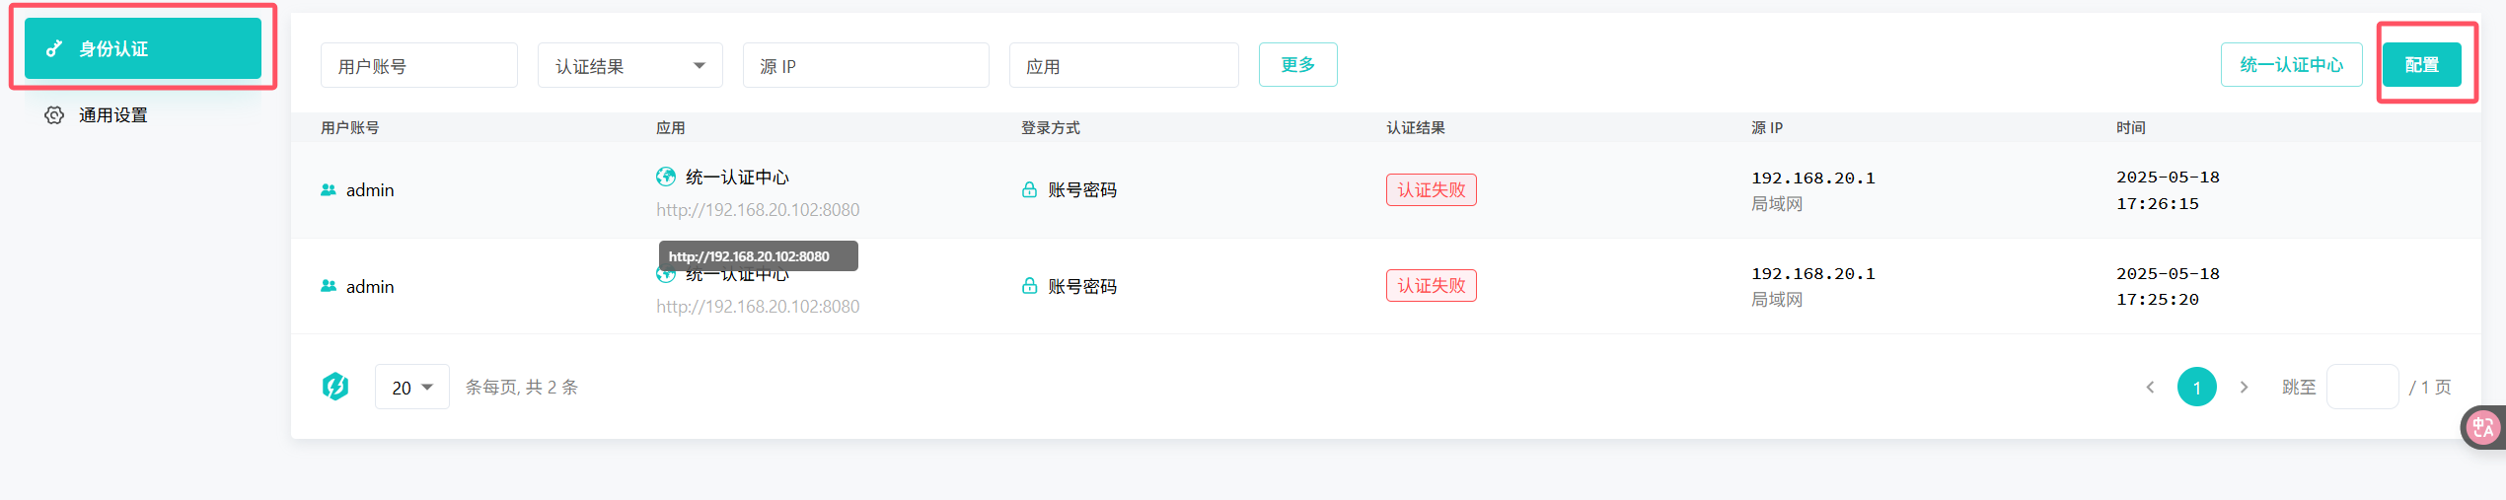
Task: Click the lock icon in the second row
Action: coord(1029,286)
